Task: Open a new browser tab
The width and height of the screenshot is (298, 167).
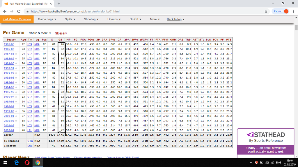Action: tap(59, 3)
